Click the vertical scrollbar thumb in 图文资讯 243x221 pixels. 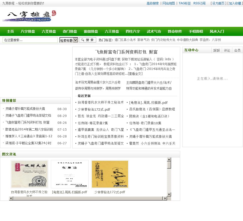click(x=169, y=165)
